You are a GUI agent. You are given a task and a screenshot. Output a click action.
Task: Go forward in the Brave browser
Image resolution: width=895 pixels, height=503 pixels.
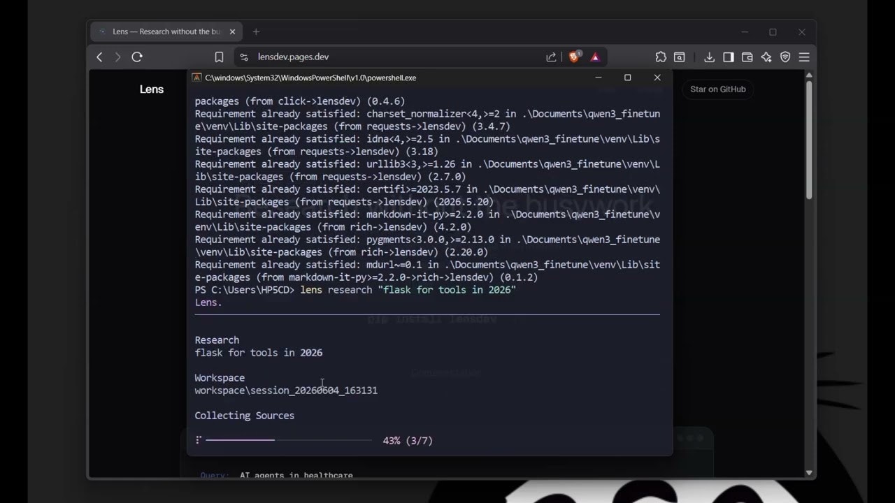click(117, 57)
